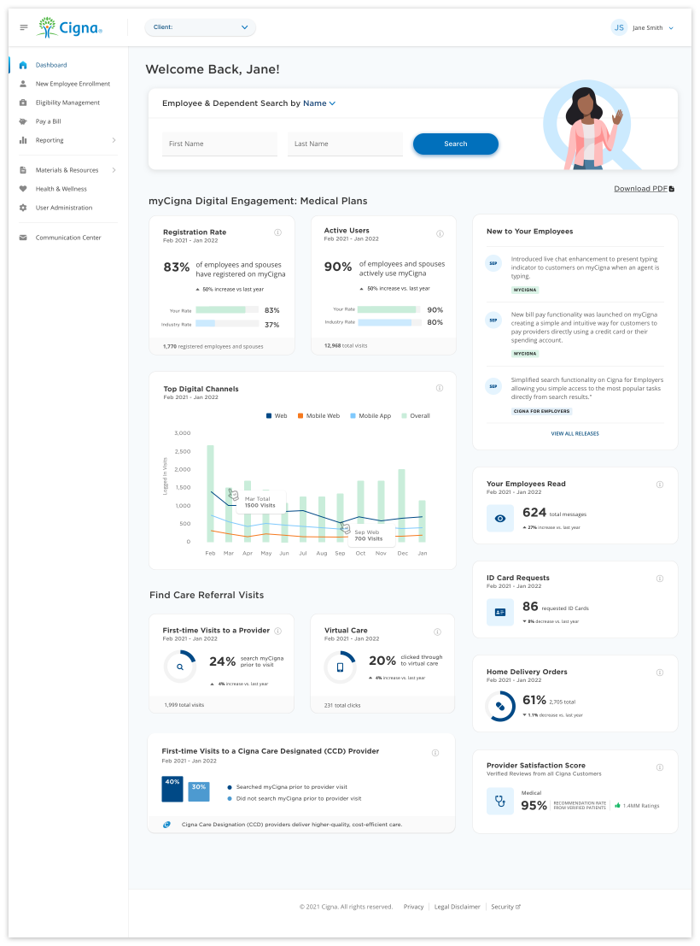Toggle Mobile Web series in legend
This screenshot has height=946, width=700.
point(318,415)
